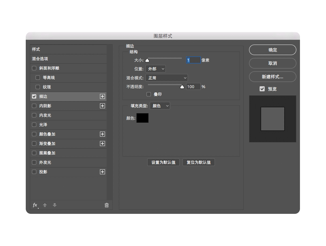Click the move effect down arrow
326x246 pixels.
click(x=55, y=205)
